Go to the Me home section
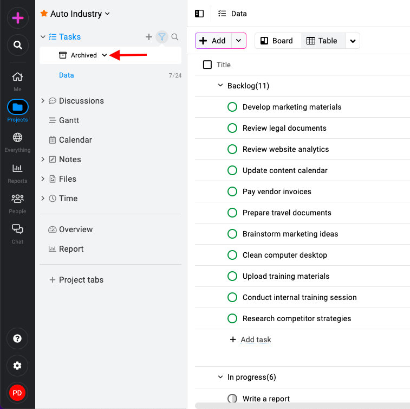The height and width of the screenshot is (409, 410). point(17,82)
